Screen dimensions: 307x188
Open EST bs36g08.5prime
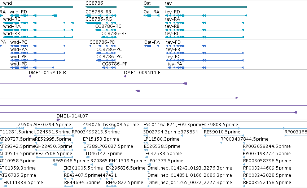tap(121, 125)
